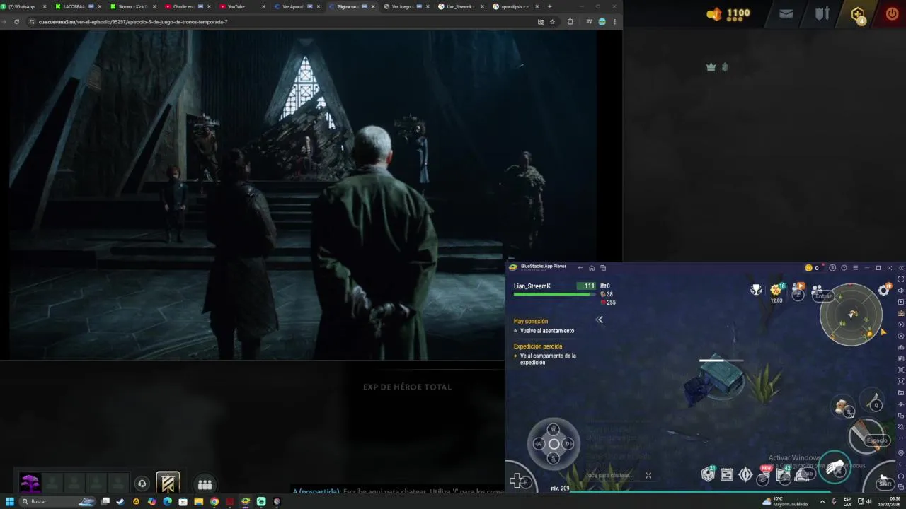The height and width of the screenshot is (509, 906).
Task: Open Chrome from the taskbar
Action: (214, 502)
